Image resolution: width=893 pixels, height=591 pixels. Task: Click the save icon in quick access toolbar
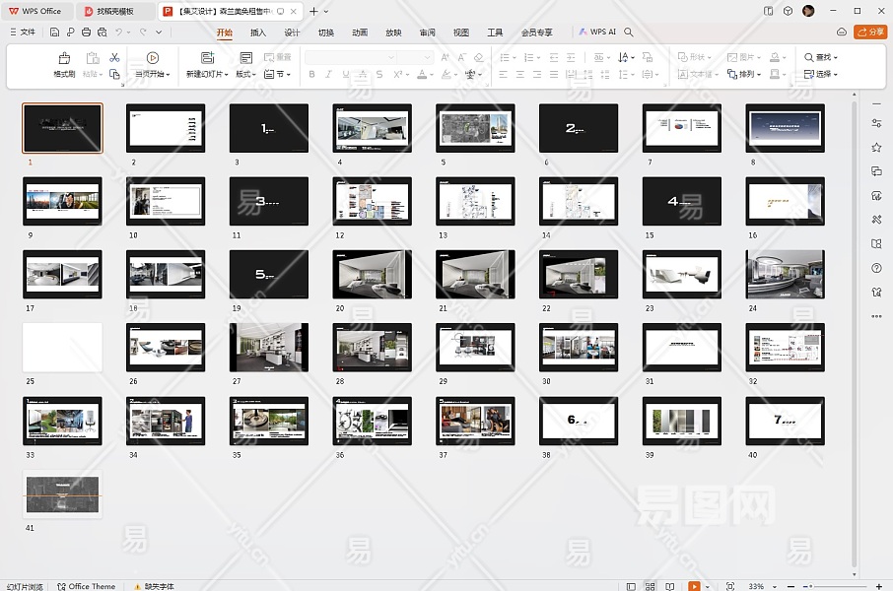coord(55,33)
